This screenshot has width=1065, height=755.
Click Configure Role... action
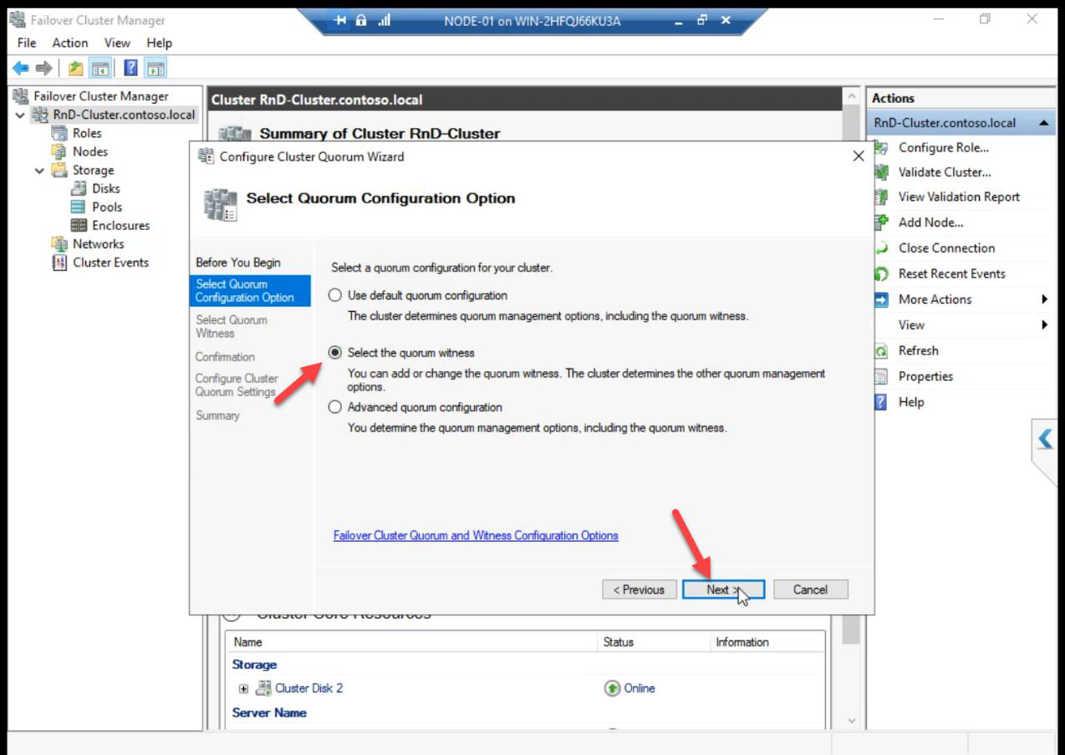[x=944, y=147]
